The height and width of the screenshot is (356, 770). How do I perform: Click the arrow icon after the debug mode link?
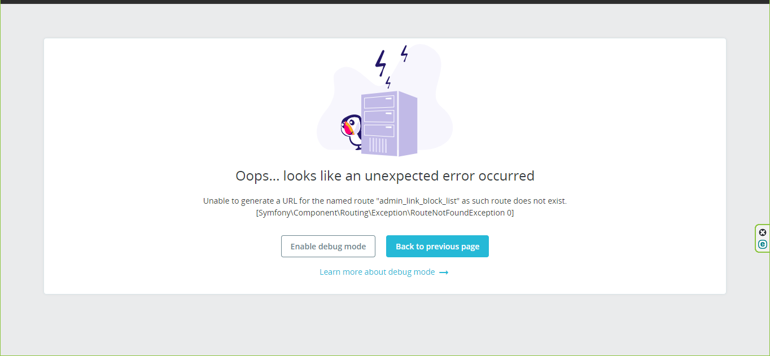pos(444,273)
